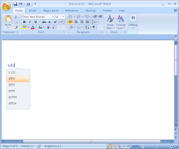Sort the selected text

87,28
